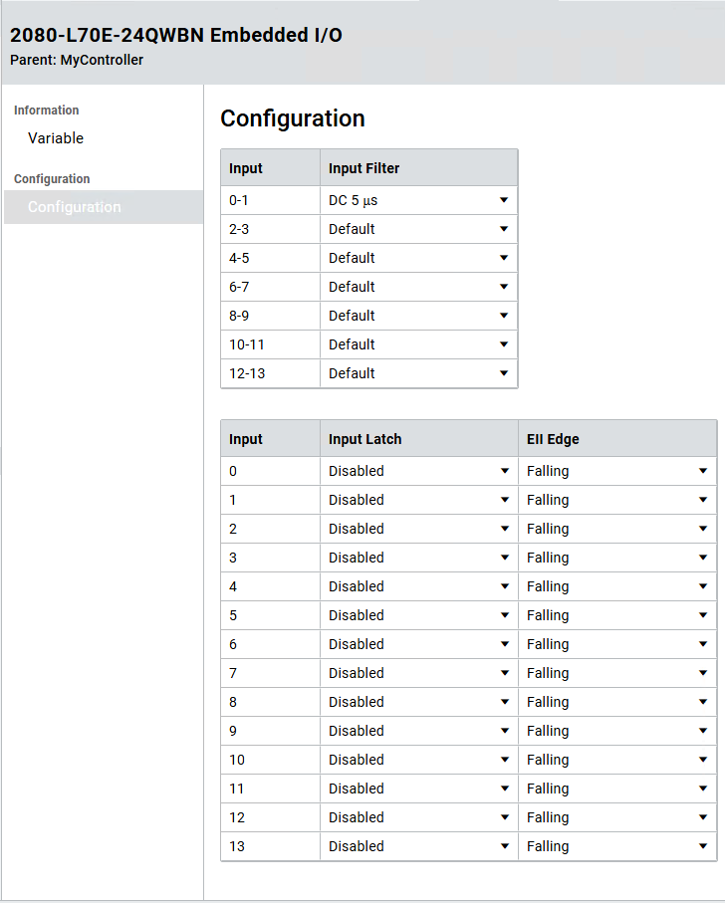Open Input Latch dropdown for input 10
This screenshot has width=725, height=903.
pos(418,760)
